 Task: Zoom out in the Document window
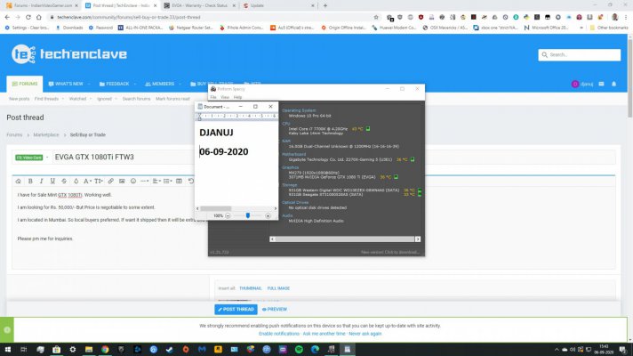pyautogui.click(x=228, y=215)
